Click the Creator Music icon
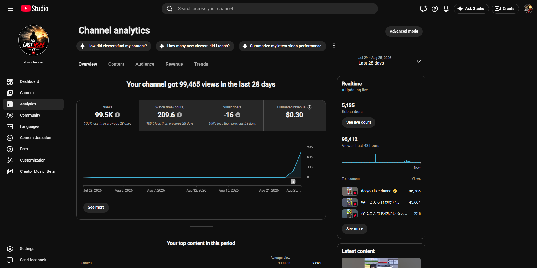The height and width of the screenshot is (268, 537). (x=10, y=171)
